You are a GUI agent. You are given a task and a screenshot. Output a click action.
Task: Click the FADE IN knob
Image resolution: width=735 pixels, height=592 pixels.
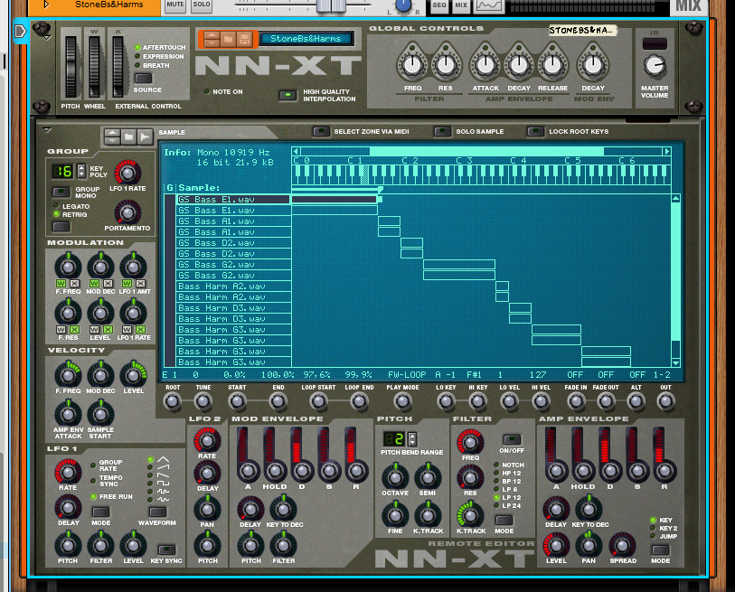(x=576, y=401)
